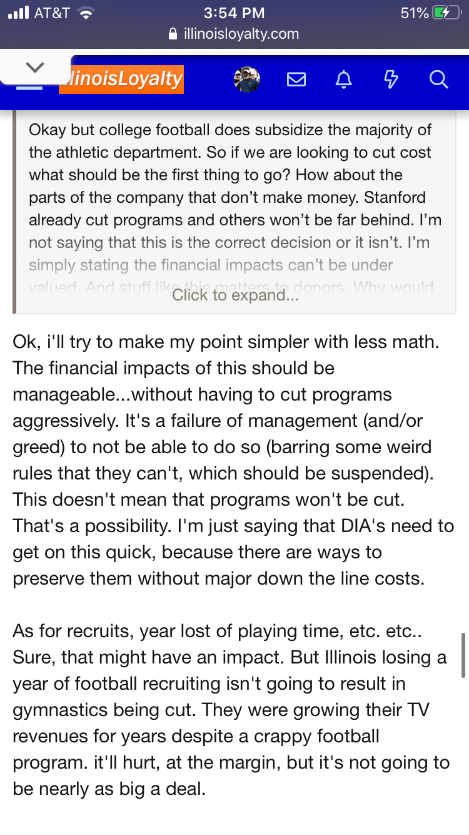Tap the paragraph starting "Ok, i'll try"
Screen dimensions: 469x835
click(231, 460)
